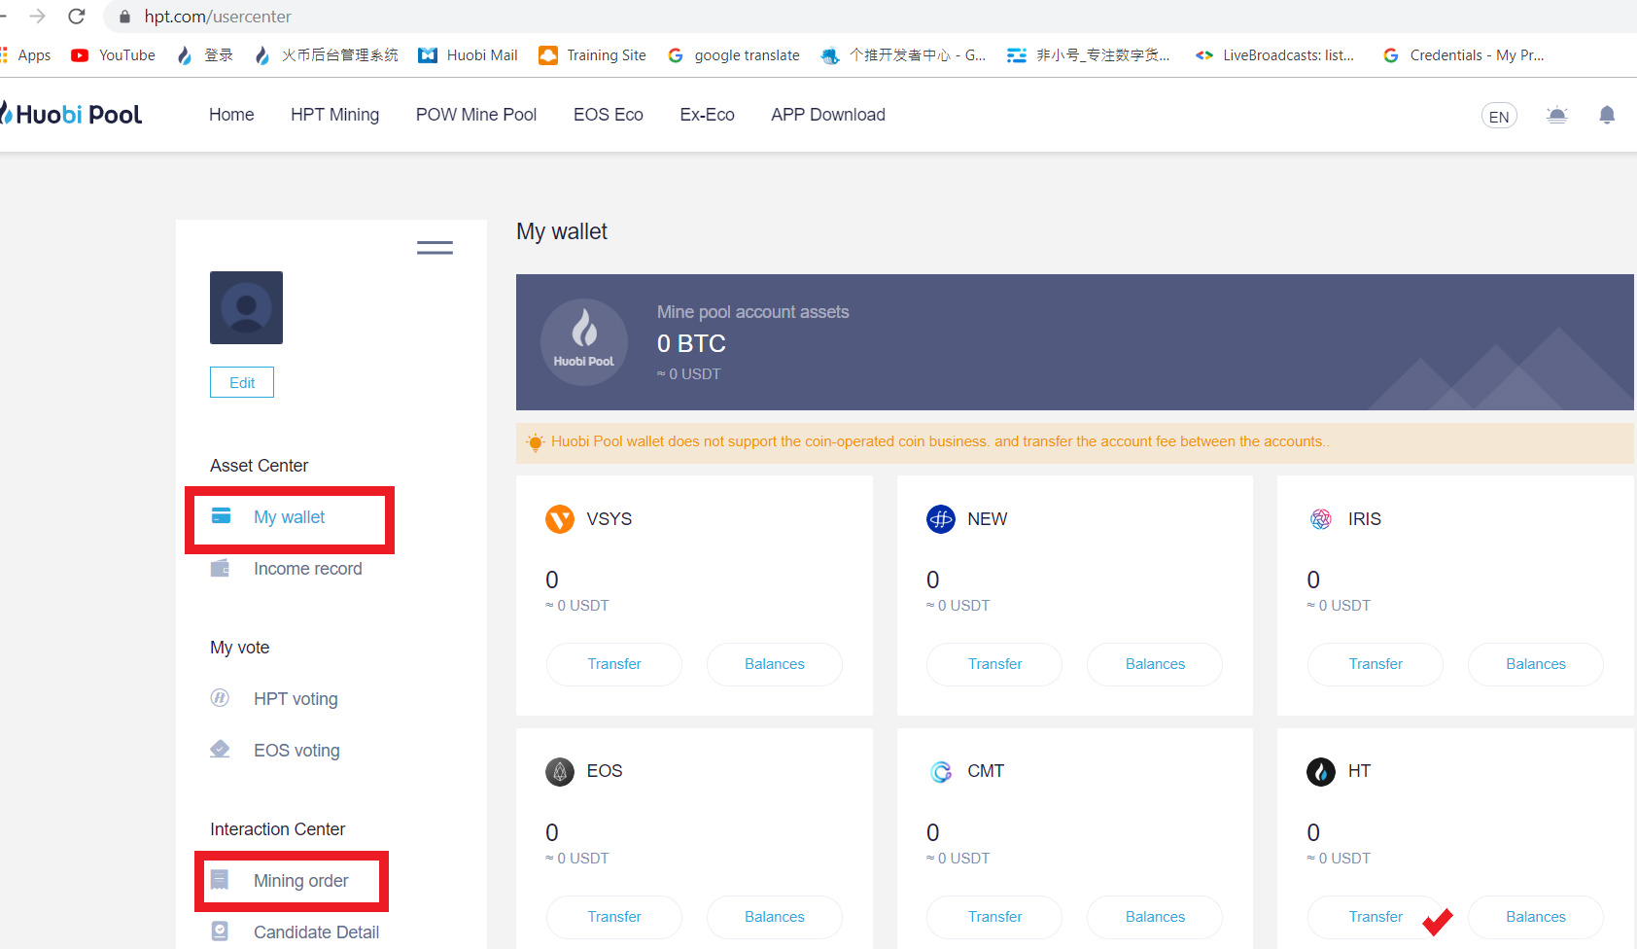The width and height of the screenshot is (1637, 949).
Task: Click the lock icon in the address bar
Action: click(124, 17)
